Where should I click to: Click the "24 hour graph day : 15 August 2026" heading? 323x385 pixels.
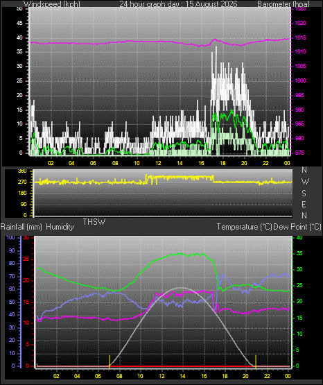pyautogui.click(x=179, y=4)
